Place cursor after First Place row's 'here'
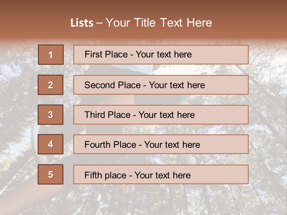The width and height of the screenshot is (287, 215). 192,54
